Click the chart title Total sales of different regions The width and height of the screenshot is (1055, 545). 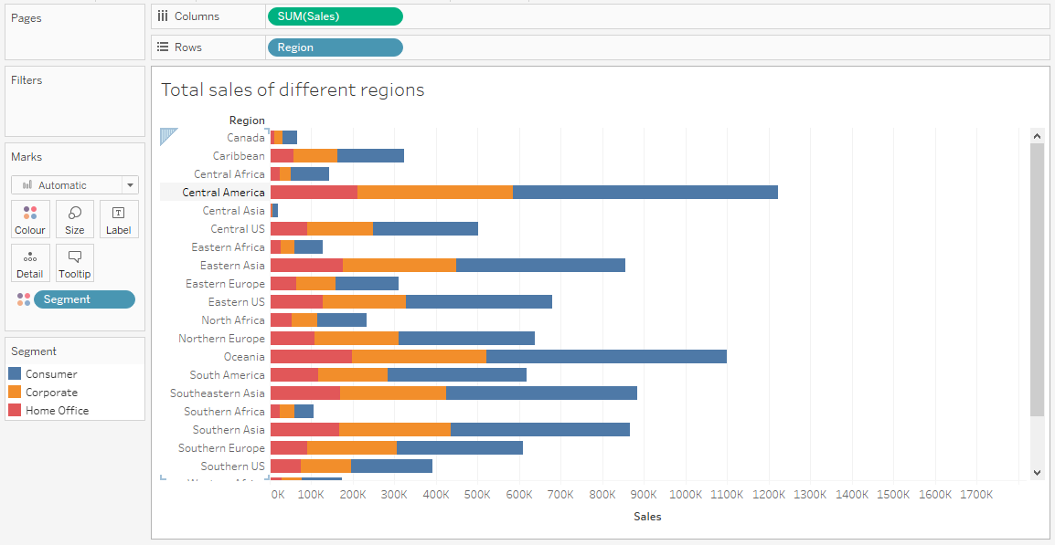pos(292,89)
